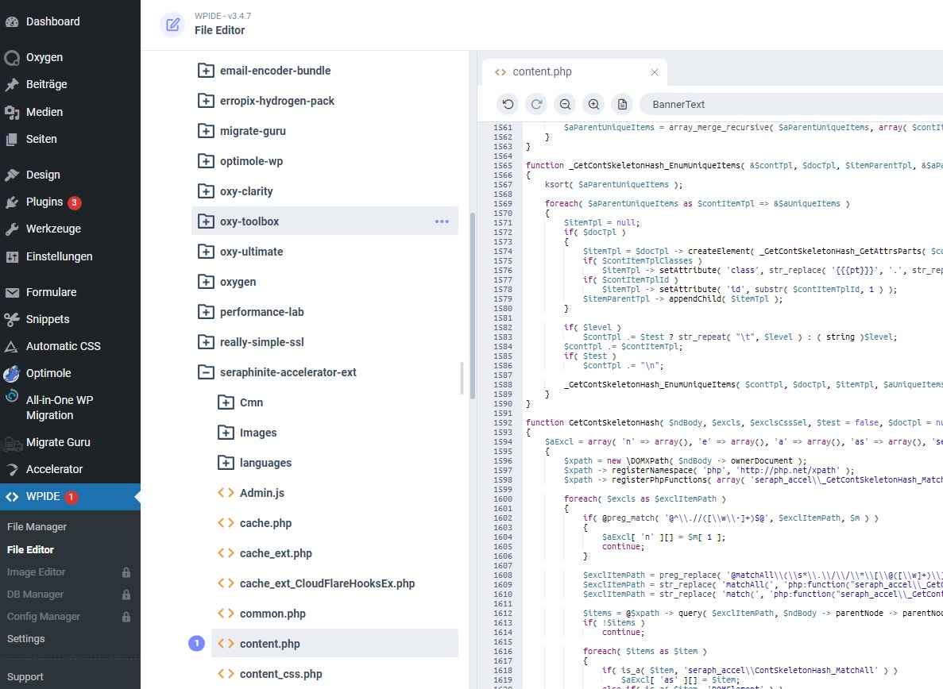Open cache_ext.php from the file tree

[x=275, y=553]
